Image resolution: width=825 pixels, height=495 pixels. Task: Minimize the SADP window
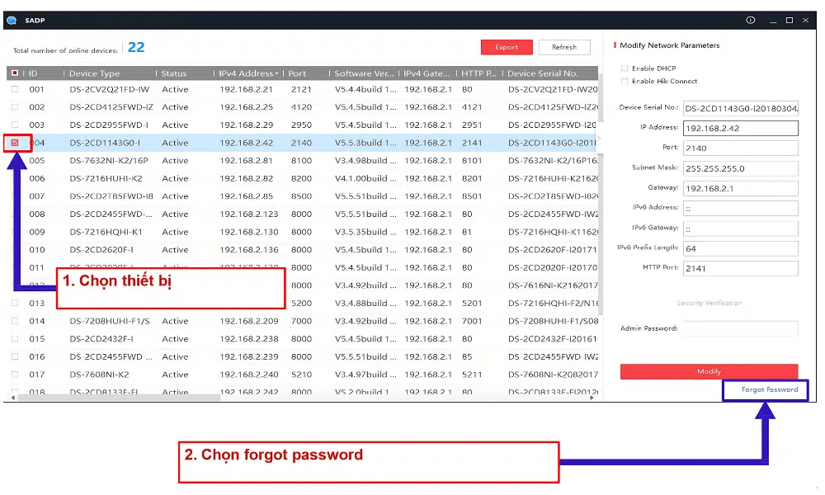pos(772,20)
